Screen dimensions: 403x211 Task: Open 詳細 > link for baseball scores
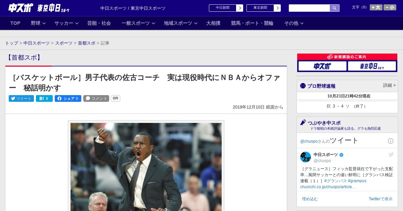[x=389, y=85]
